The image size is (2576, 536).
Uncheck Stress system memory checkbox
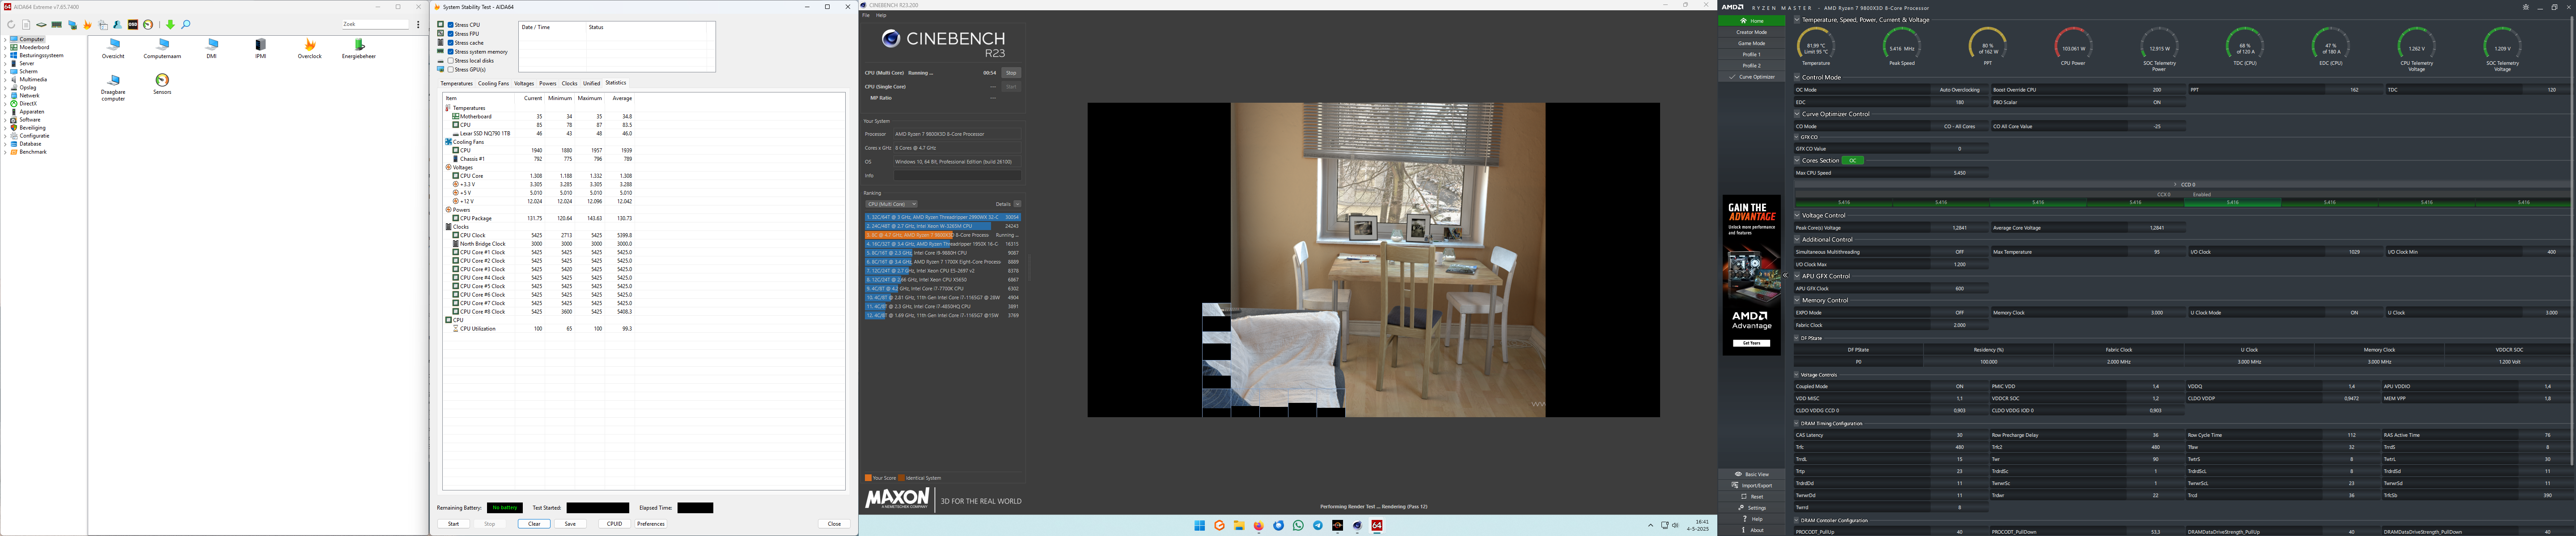[x=451, y=52]
